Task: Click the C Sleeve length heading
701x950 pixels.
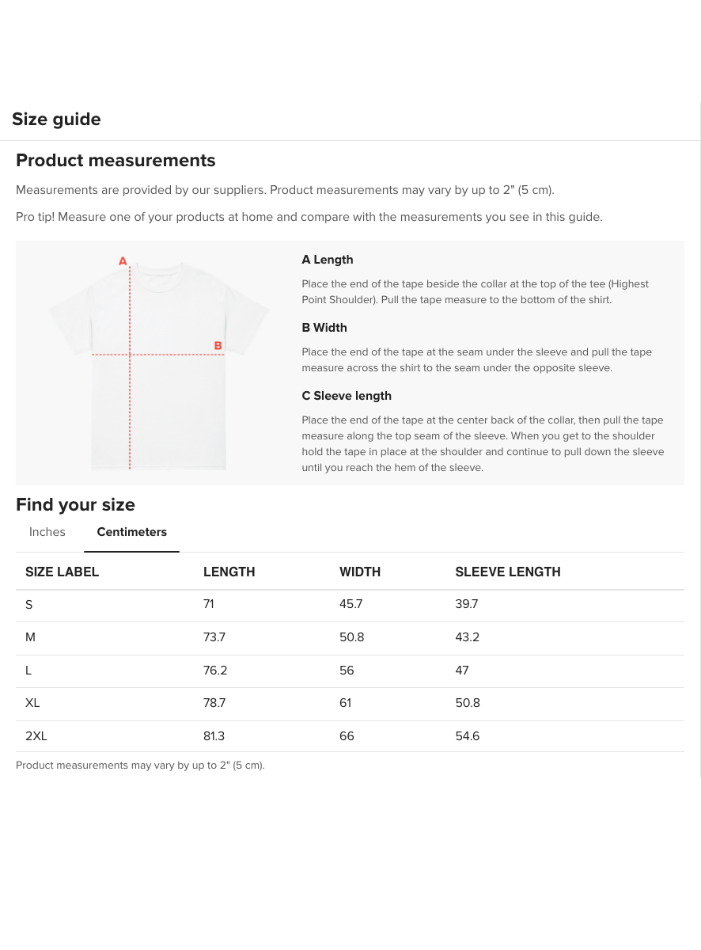Action: point(346,396)
